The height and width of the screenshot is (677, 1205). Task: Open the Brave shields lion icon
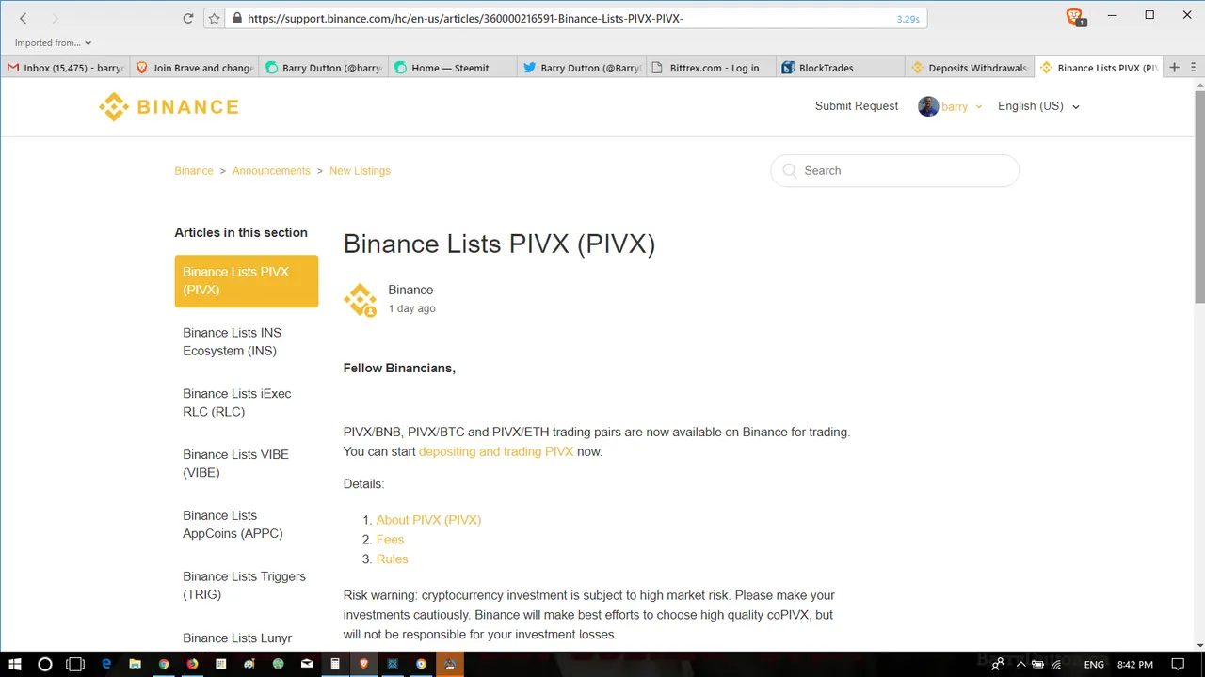click(x=1074, y=17)
